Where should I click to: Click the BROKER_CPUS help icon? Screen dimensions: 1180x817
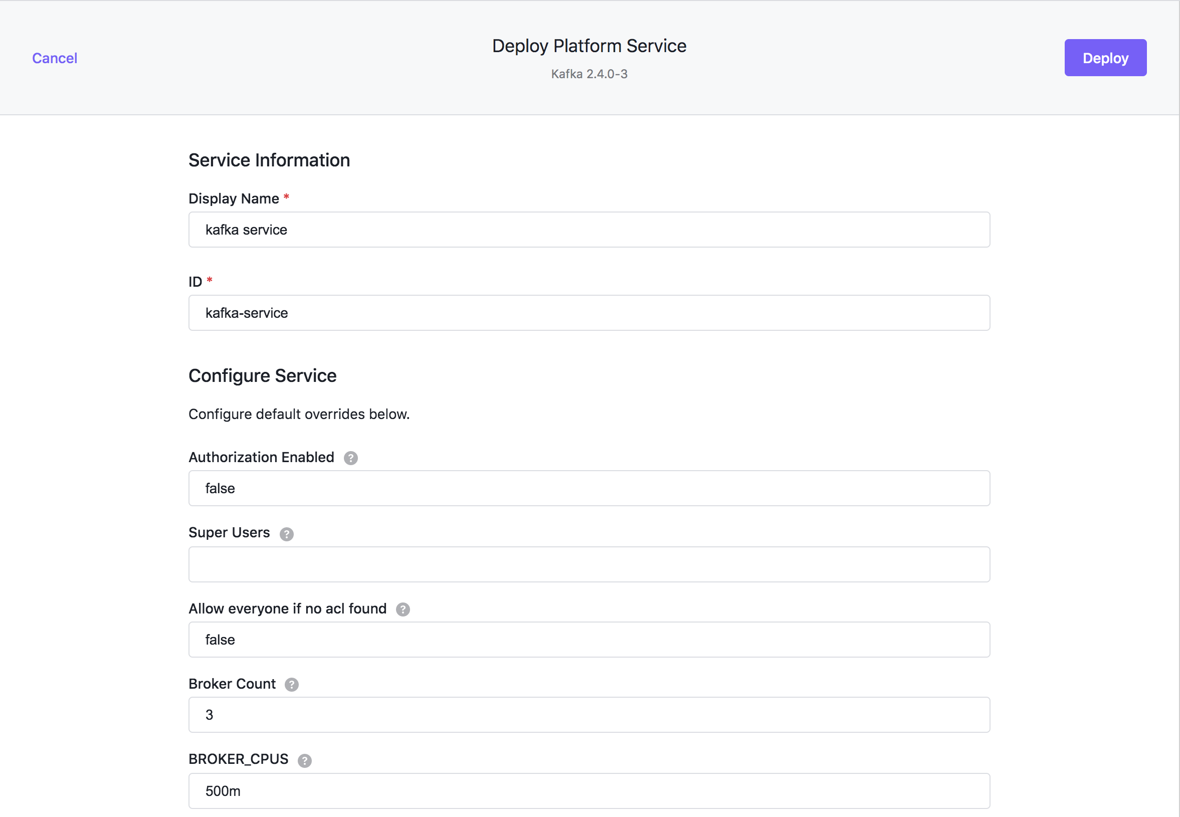[x=305, y=761]
